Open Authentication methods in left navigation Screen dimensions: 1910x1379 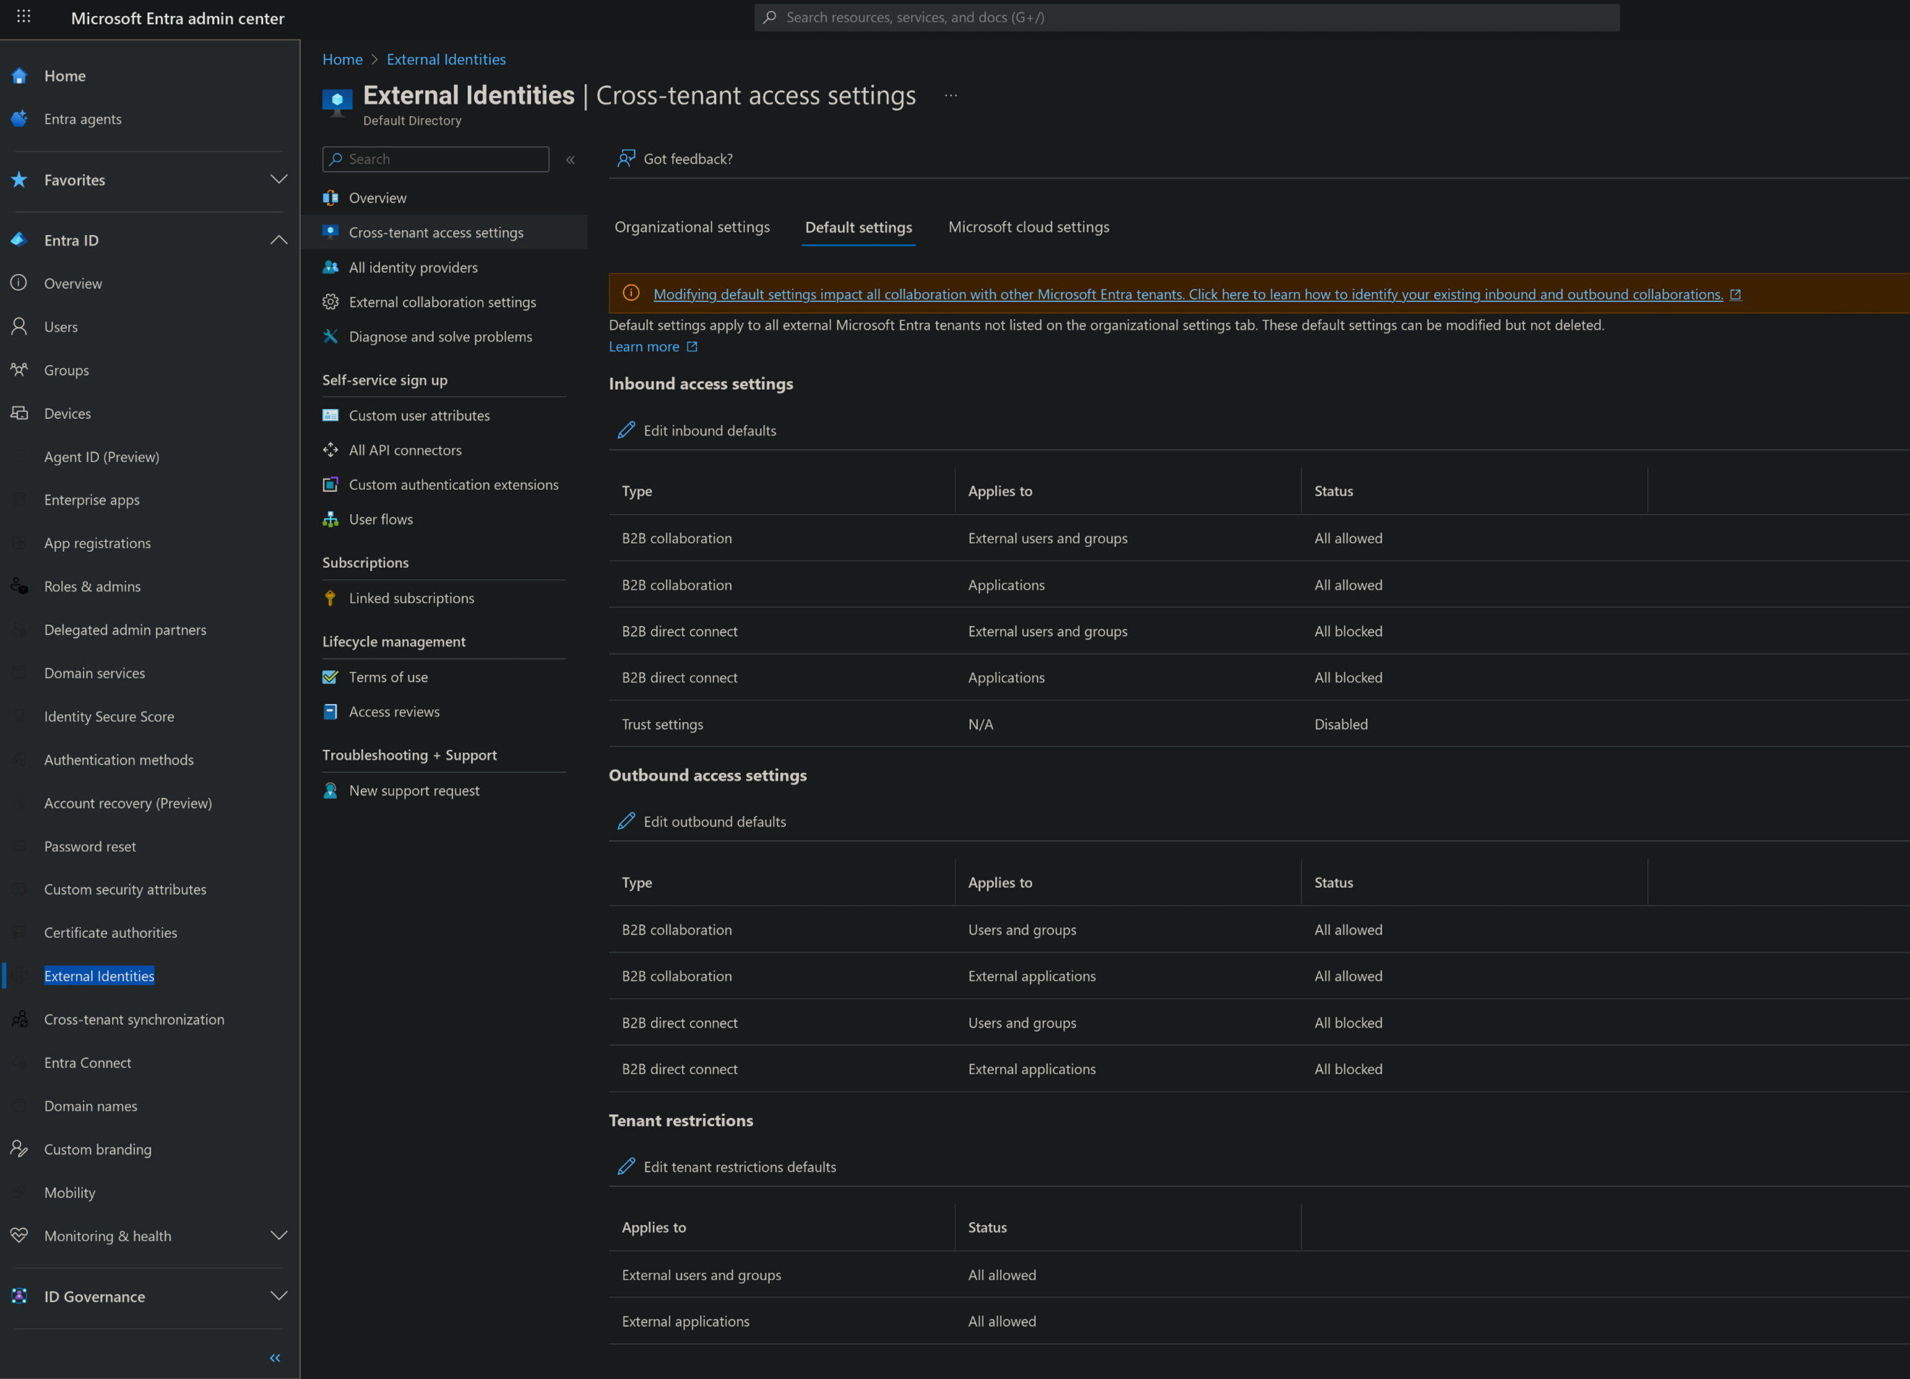(x=119, y=759)
